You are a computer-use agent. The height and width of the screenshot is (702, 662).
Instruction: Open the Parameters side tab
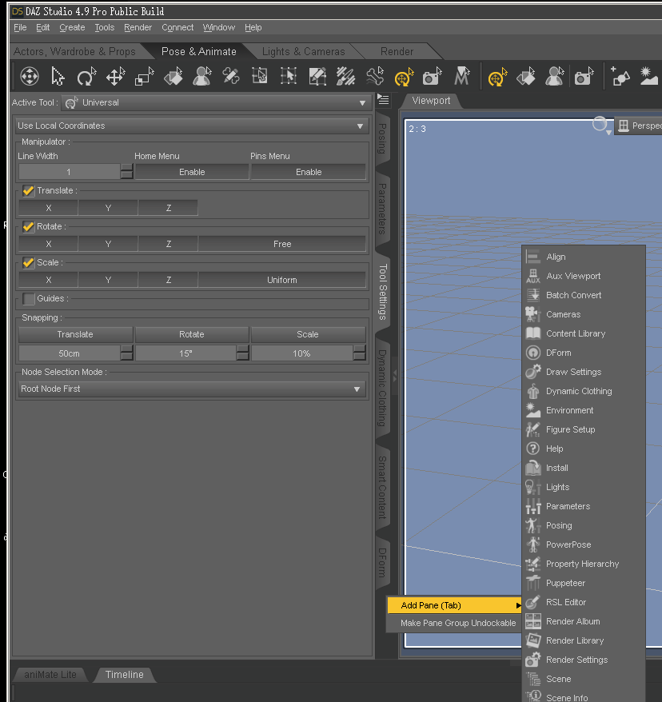(x=382, y=209)
